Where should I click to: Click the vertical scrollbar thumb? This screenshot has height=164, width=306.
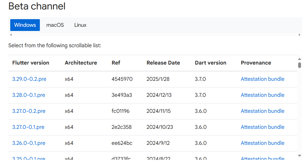299,65
